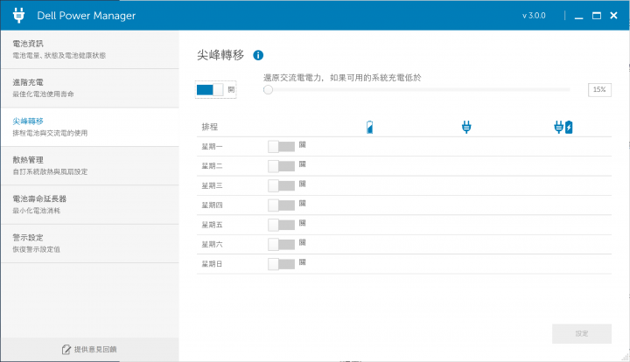Open the info icon beside 尖峰轉移
The image size is (630, 362).
258,55
